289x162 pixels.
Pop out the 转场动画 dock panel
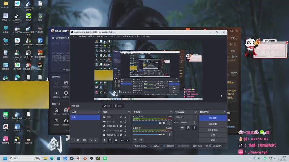(x=196, y=112)
